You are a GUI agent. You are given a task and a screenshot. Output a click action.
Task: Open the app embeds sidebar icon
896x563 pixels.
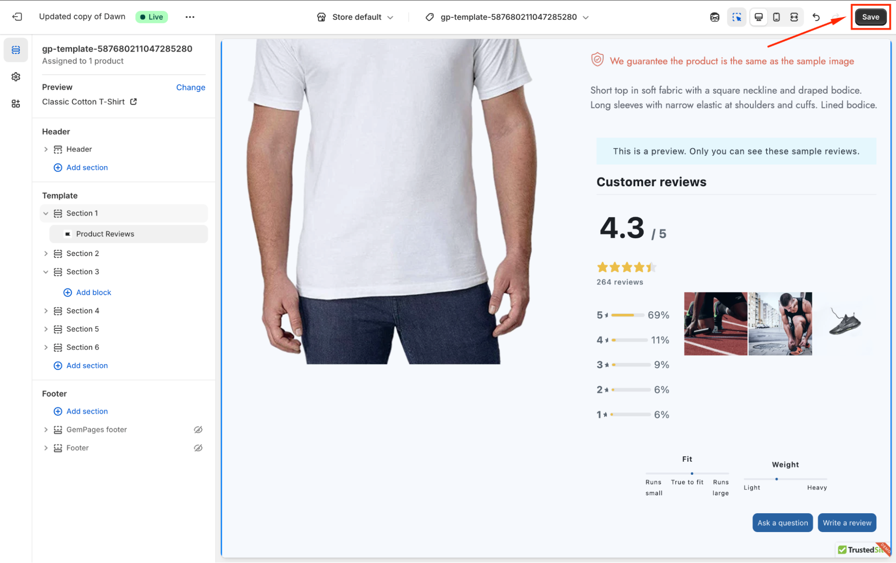[x=16, y=104]
